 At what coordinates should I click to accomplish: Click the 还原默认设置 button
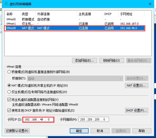point(17,131)
